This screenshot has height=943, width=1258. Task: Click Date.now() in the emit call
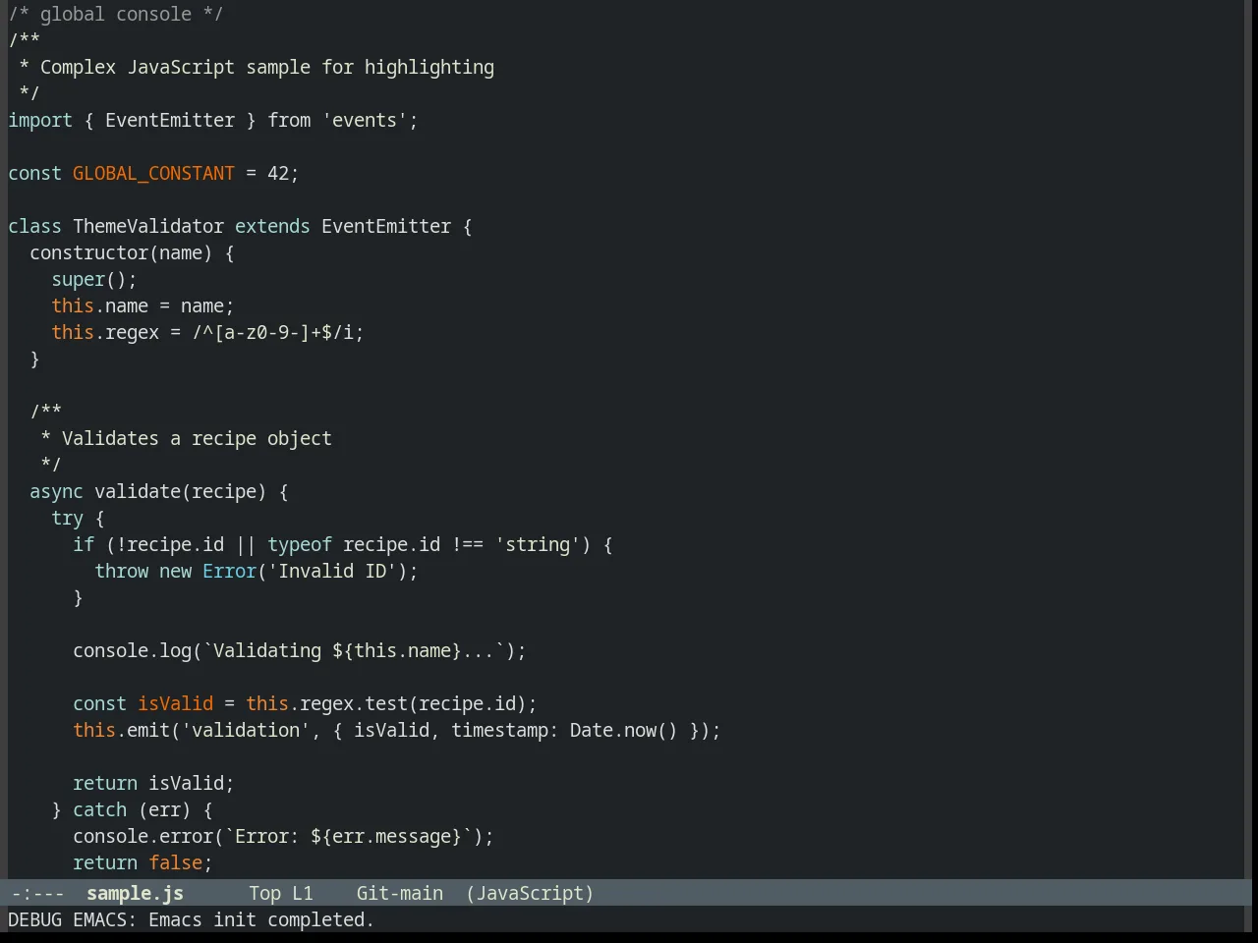(x=623, y=730)
